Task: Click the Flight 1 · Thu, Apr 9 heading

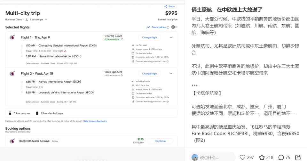Action: pos(35,37)
